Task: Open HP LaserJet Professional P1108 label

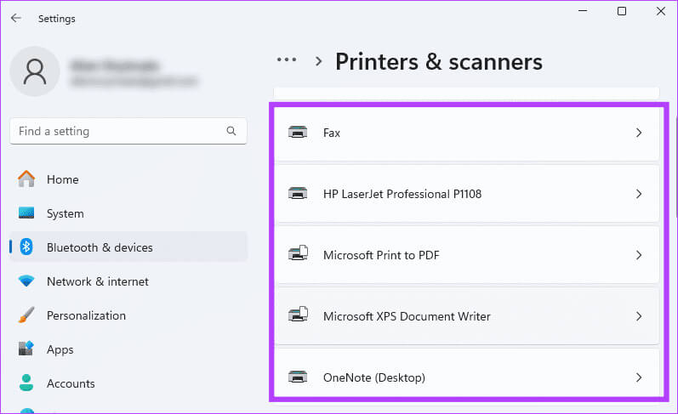Action: click(x=402, y=194)
